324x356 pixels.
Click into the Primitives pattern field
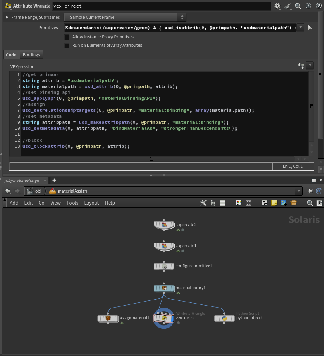click(x=180, y=28)
